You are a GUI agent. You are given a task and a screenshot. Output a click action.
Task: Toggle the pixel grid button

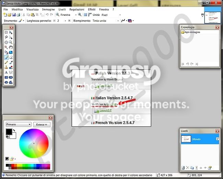pyautogui.click(x=85, y=15)
